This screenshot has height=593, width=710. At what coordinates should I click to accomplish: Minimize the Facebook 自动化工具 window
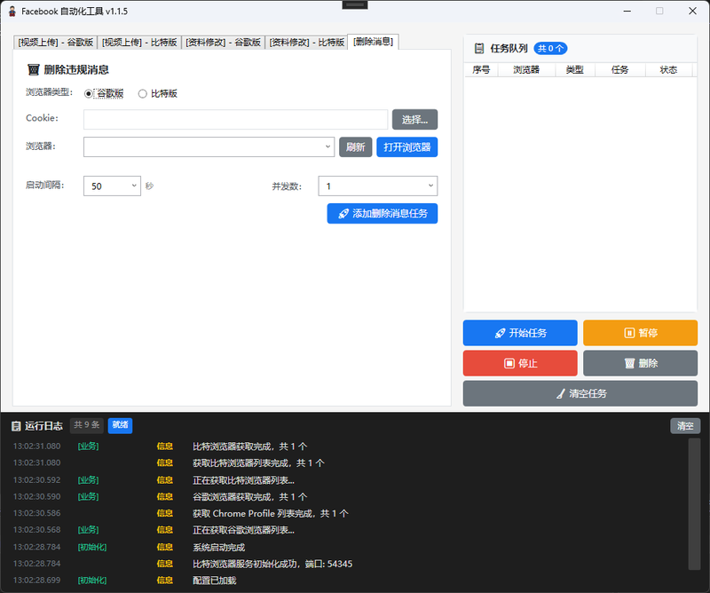pyautogui.click(x=627, y=11)
